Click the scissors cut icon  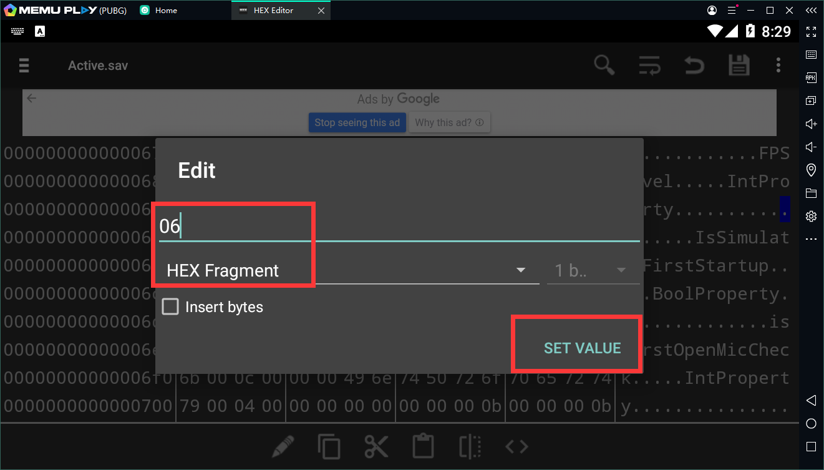[x=376, y=446]
